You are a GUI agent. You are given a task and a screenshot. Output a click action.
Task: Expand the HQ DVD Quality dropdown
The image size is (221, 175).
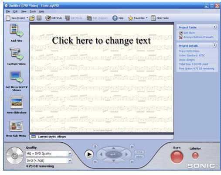tap(70, 154)
